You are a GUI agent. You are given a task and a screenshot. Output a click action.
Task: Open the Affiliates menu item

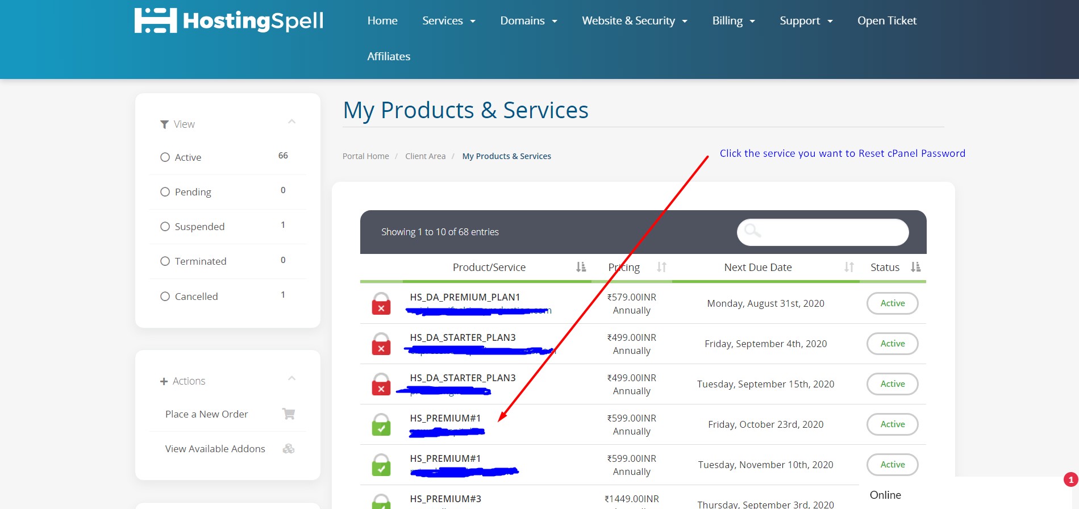[x=389, y=57]
